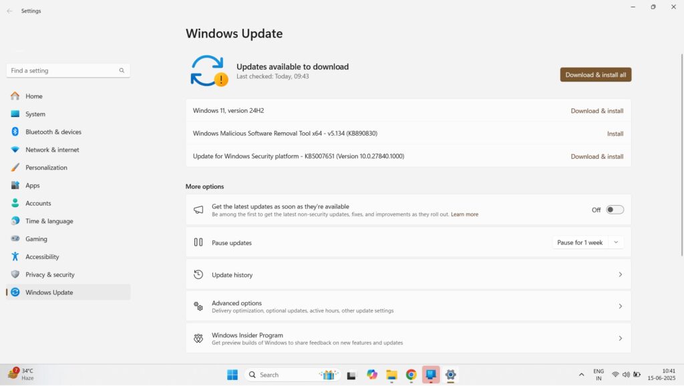The width and height of the screenshot is (684, 386).
Task: Click Download & install for Windows 11 24H2
Action: click(596, 111)
